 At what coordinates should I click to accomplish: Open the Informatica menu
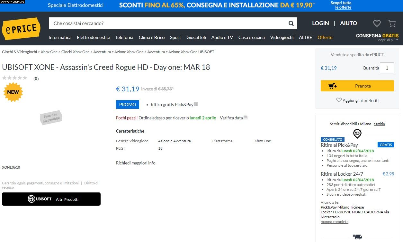60,37
